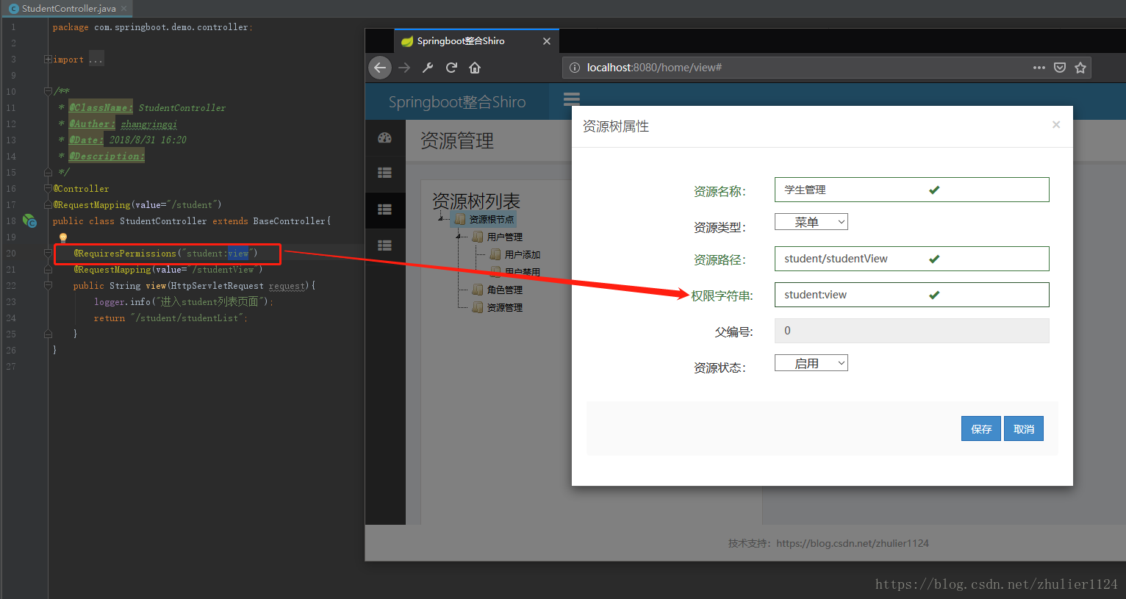Click the @RequiresPermissions annotation text
The image size is (1126, 599).
tap(125, 254)
